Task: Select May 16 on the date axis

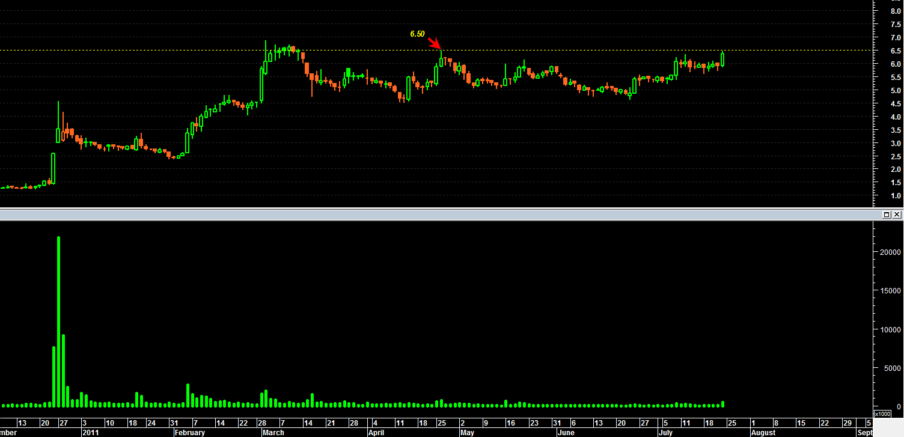Action: pyautogui.click(x=510, y=423)
